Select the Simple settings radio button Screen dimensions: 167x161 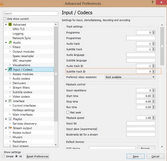3,156
